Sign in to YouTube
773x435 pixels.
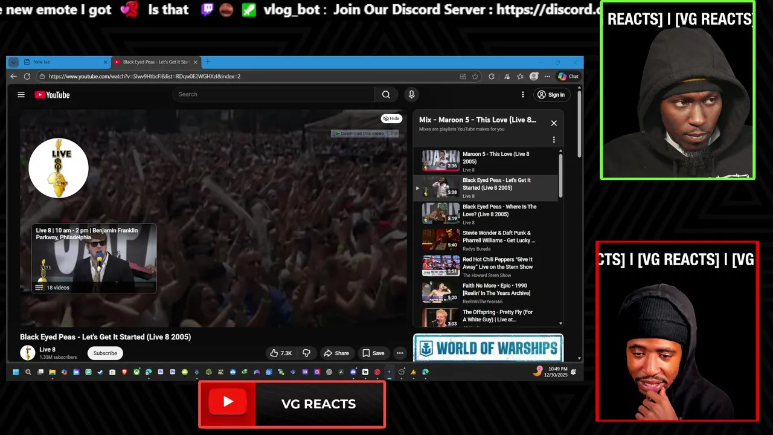[551, 95]
